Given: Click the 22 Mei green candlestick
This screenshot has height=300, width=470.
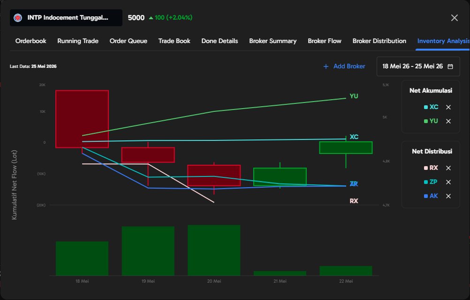Looking at the screenshot, I should coord(346,148).
